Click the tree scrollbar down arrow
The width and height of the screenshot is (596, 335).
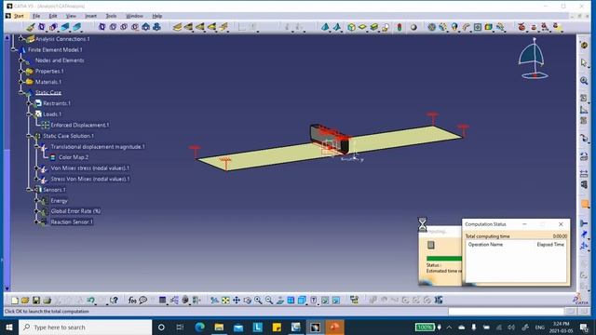click(7, 289)
